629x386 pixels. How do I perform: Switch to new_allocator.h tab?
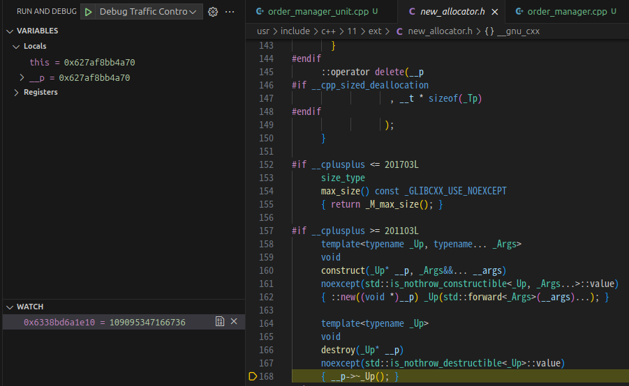(452, 12)
